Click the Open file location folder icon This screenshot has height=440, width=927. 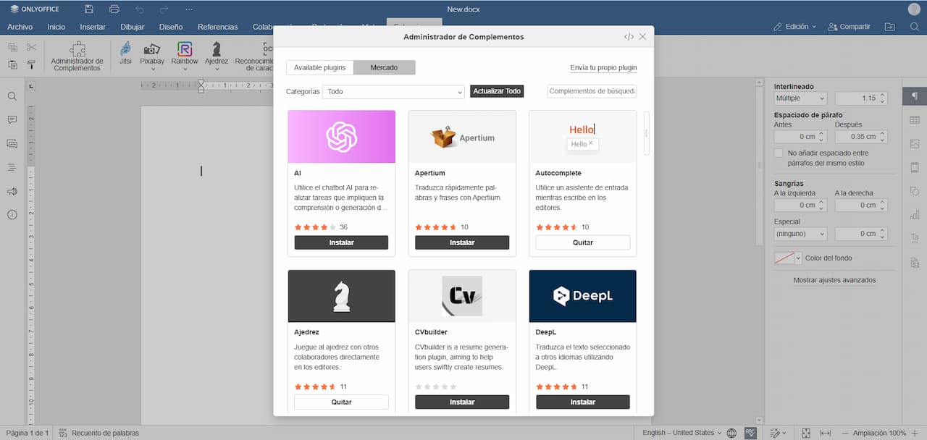890,27
